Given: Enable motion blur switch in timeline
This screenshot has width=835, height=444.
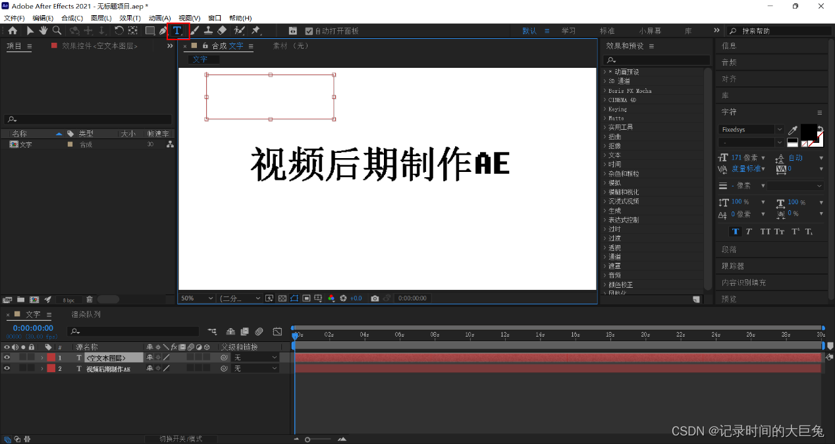Looking at the screenshot, I should pos(259,331).
